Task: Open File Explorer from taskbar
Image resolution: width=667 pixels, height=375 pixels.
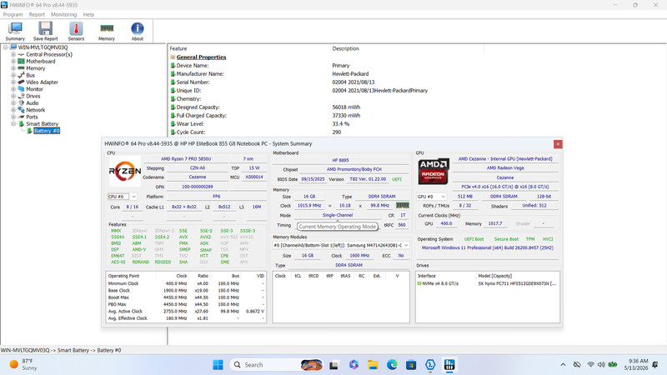Action: point(373,365)
